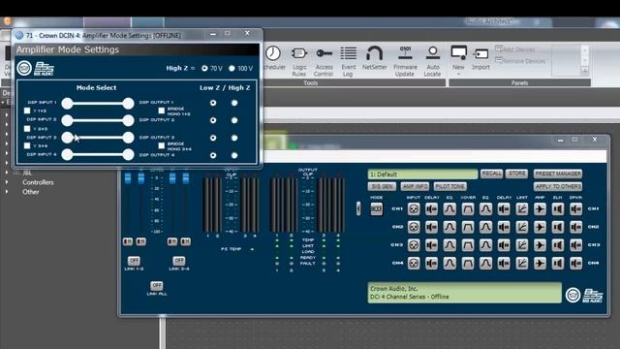
Task: Click the RECALL preset button
Action: (491, 174)
